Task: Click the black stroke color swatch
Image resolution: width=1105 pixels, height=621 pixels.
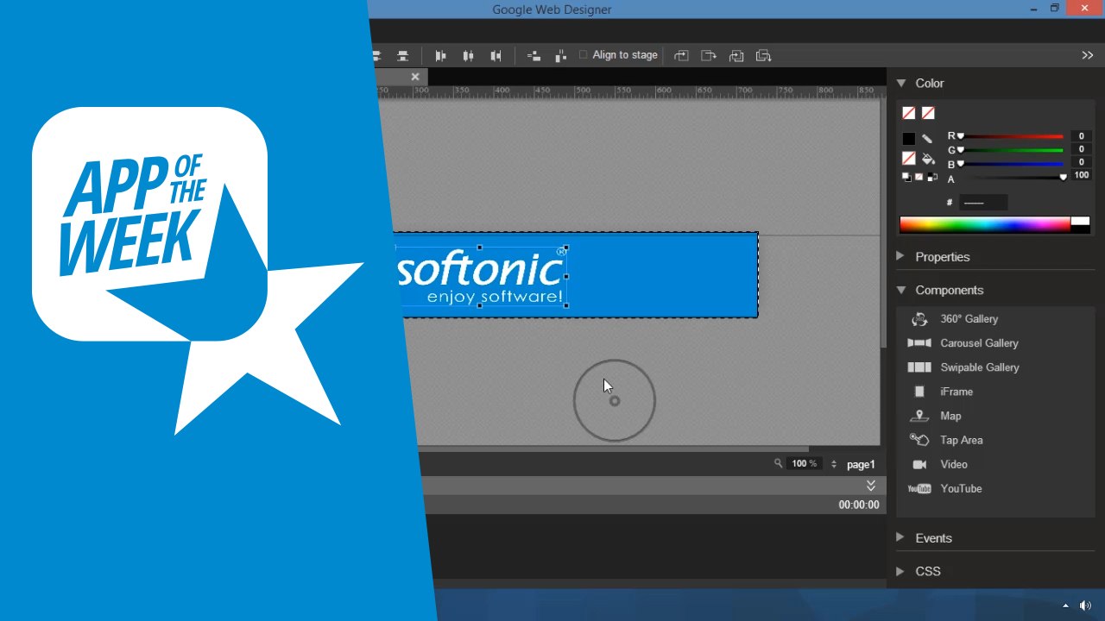Action: [x=908, y=139]
